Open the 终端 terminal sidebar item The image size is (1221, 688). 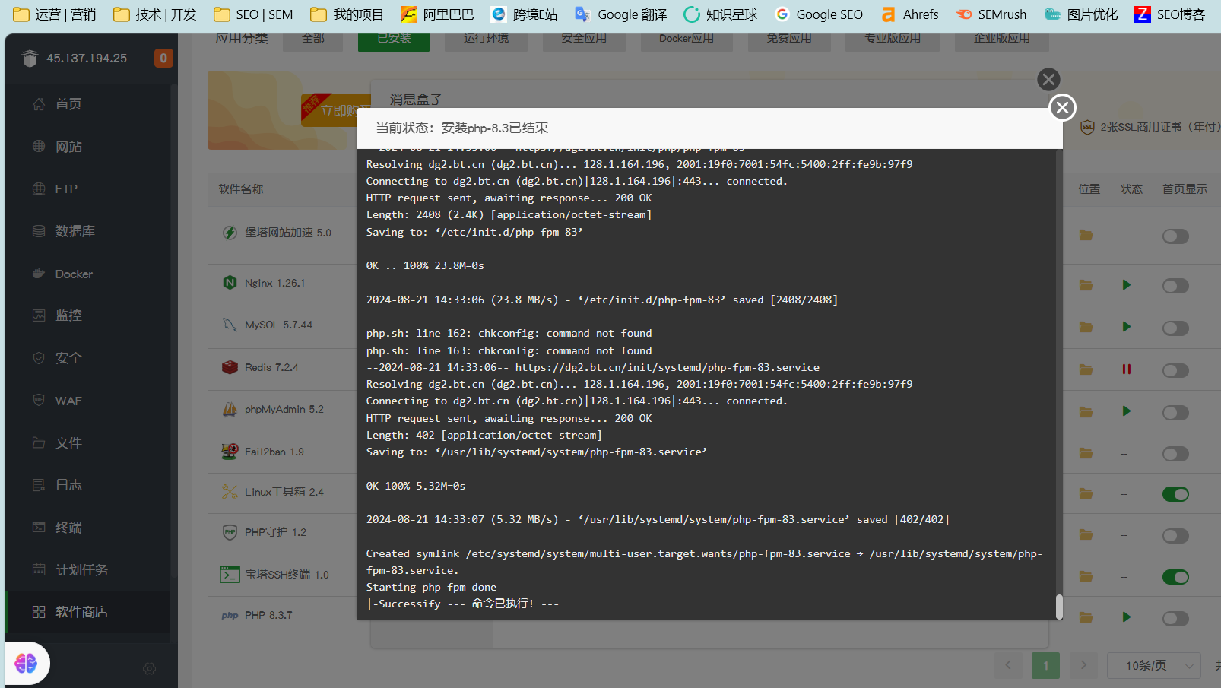87,528
